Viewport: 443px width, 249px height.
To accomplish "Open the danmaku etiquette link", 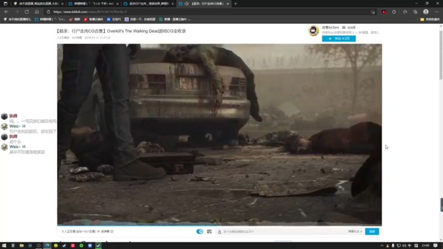I will (355, 231).
